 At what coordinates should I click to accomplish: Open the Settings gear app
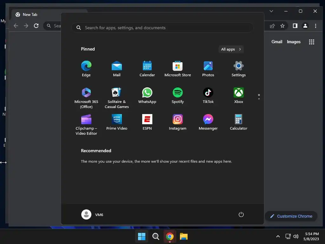coord(239,69)
